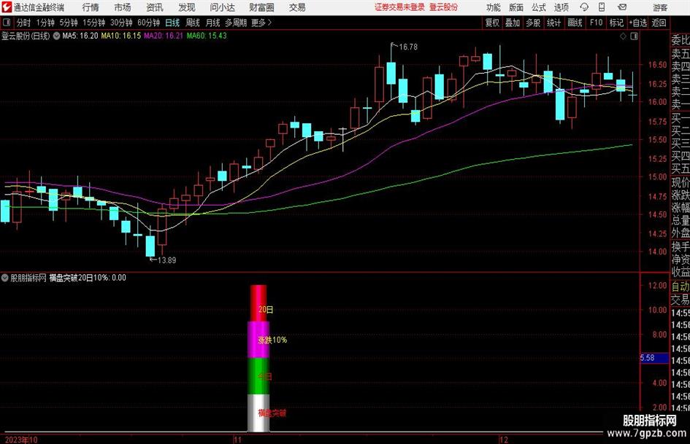
Task: Open the customer service headset icon
Action: [x=584, y=7]
